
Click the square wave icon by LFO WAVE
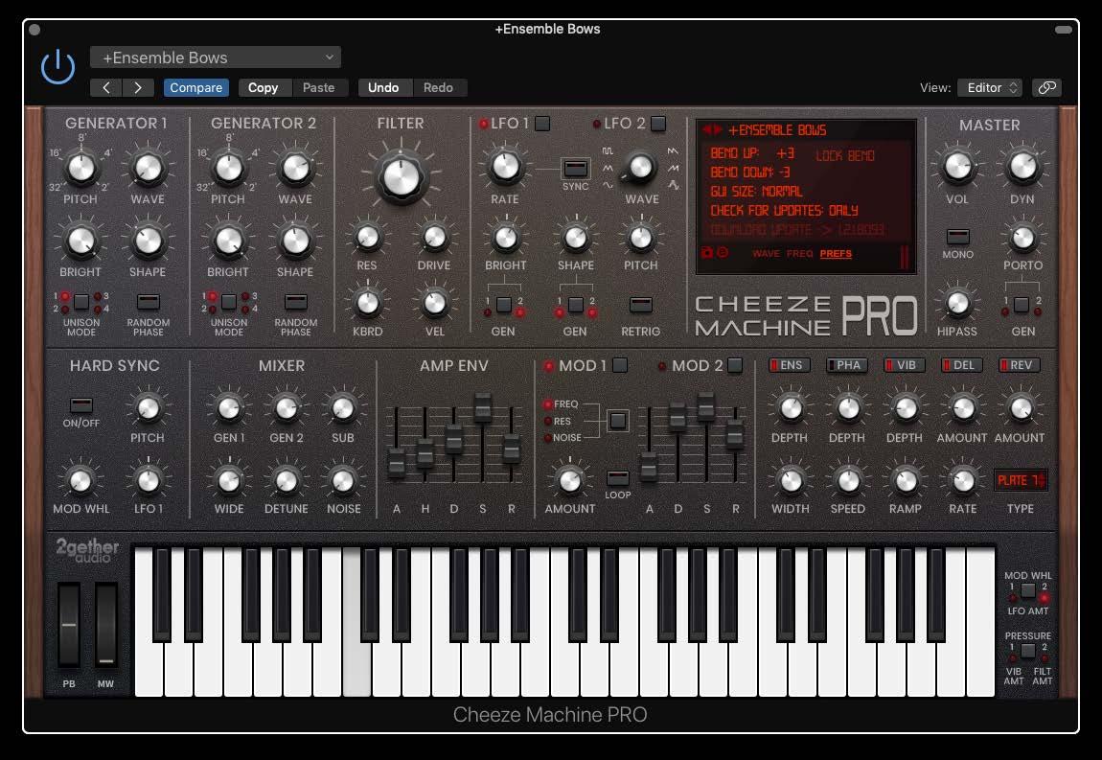[x=608, y=151]
